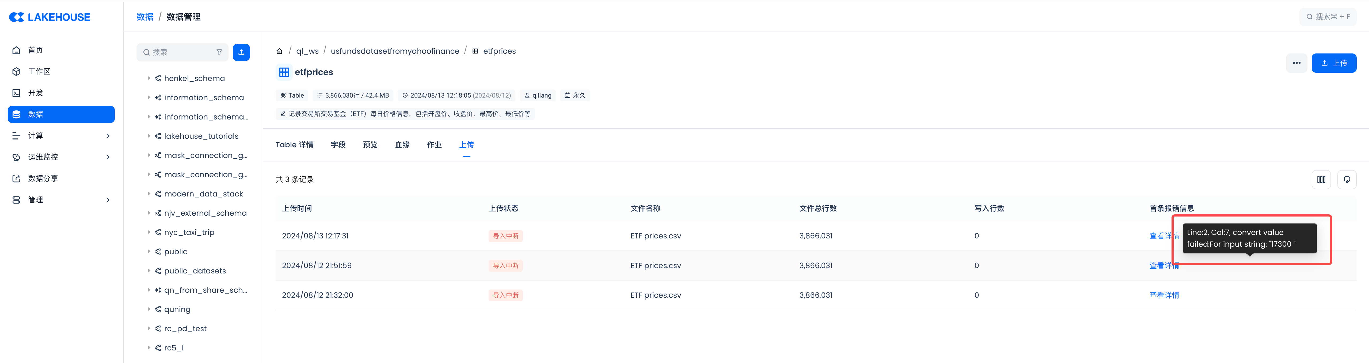Expand the 运维监控 sidebar menu

coord(108,157)
